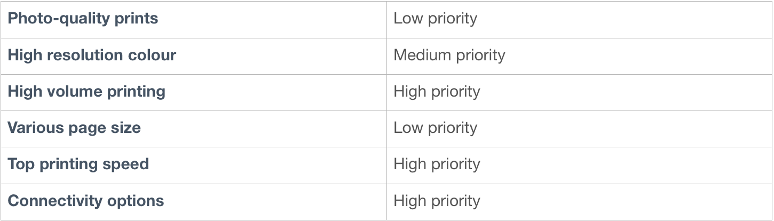Select the "Medium priority" cell
The width and height of the screenshot is (774, 221).
449,55
